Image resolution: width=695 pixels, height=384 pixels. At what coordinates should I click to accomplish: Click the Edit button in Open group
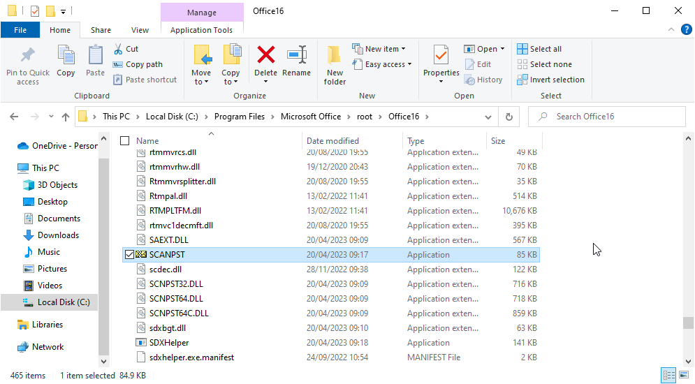(x=478, y=64)
